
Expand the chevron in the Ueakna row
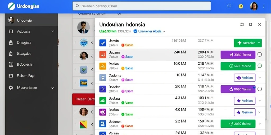(259, 100)
